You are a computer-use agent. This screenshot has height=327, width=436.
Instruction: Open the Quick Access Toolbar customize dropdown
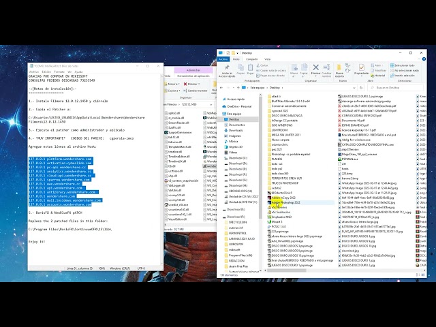pos(237,53)
